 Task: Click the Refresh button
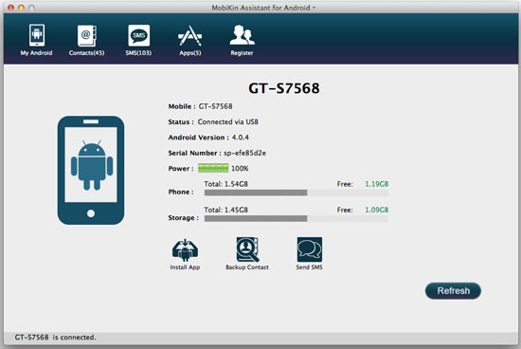tap(453, 291)
